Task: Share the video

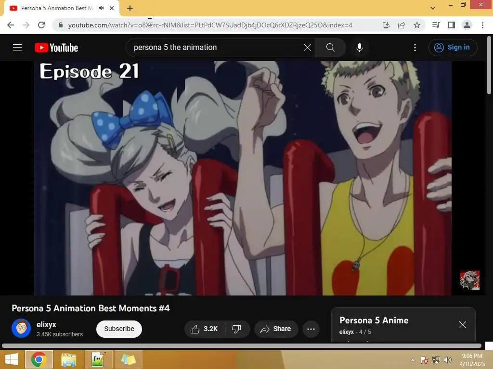Action: [276, 329]
